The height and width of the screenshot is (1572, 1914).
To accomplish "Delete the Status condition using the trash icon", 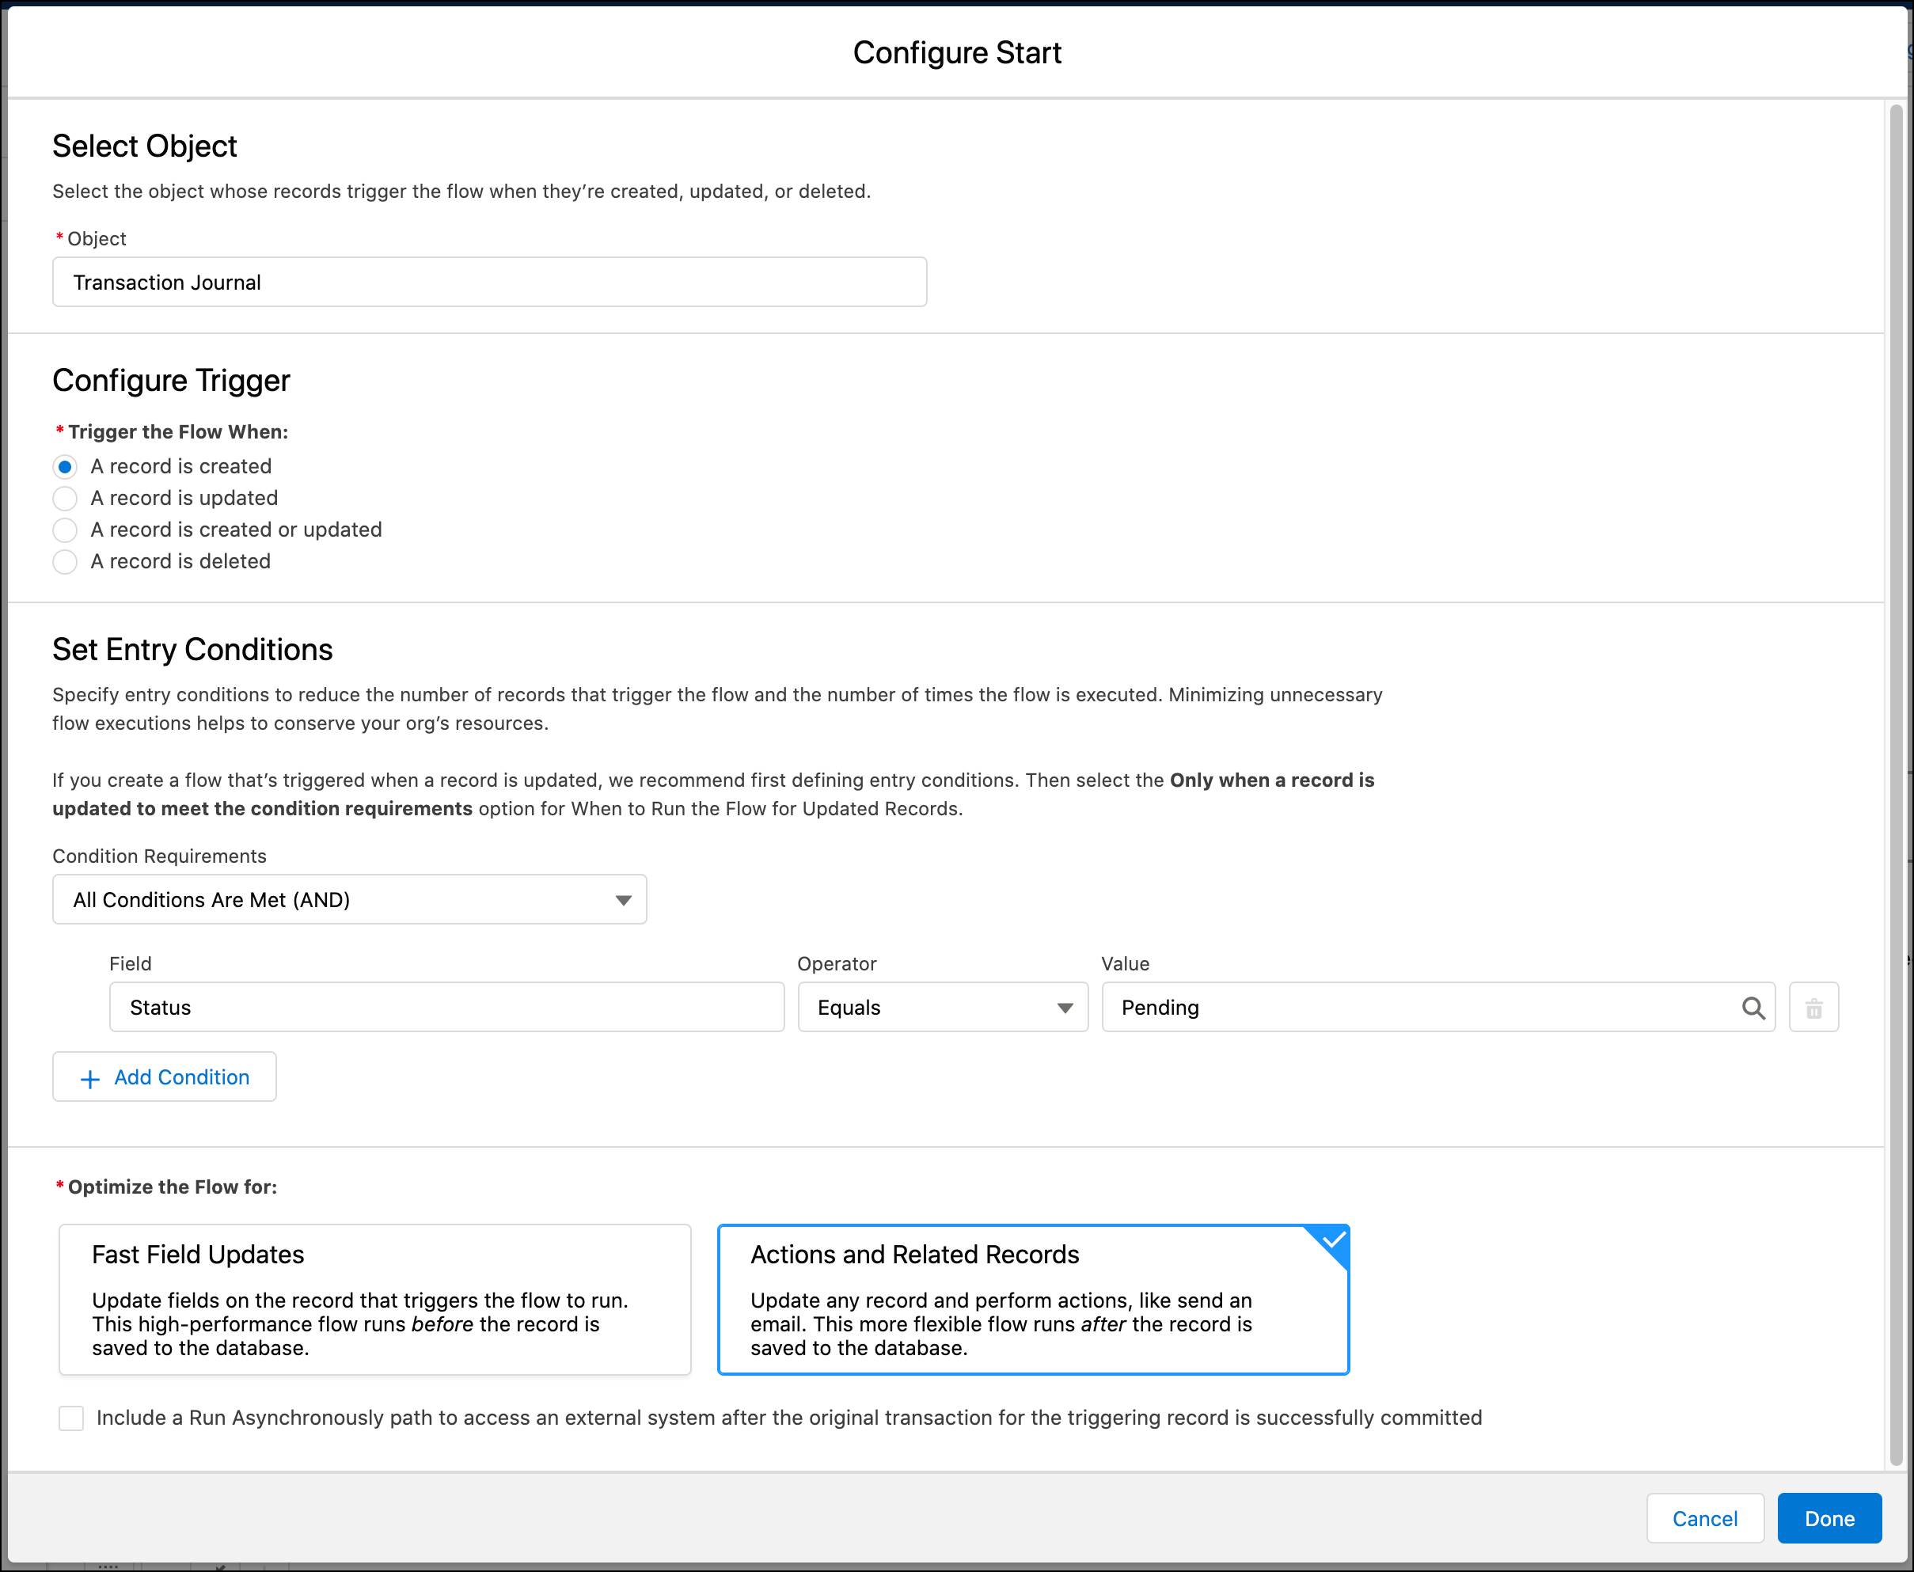I will 1813,1007.
